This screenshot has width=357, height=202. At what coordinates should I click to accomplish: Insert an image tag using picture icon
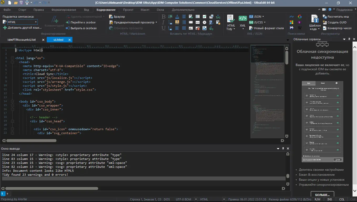point(204,28)
